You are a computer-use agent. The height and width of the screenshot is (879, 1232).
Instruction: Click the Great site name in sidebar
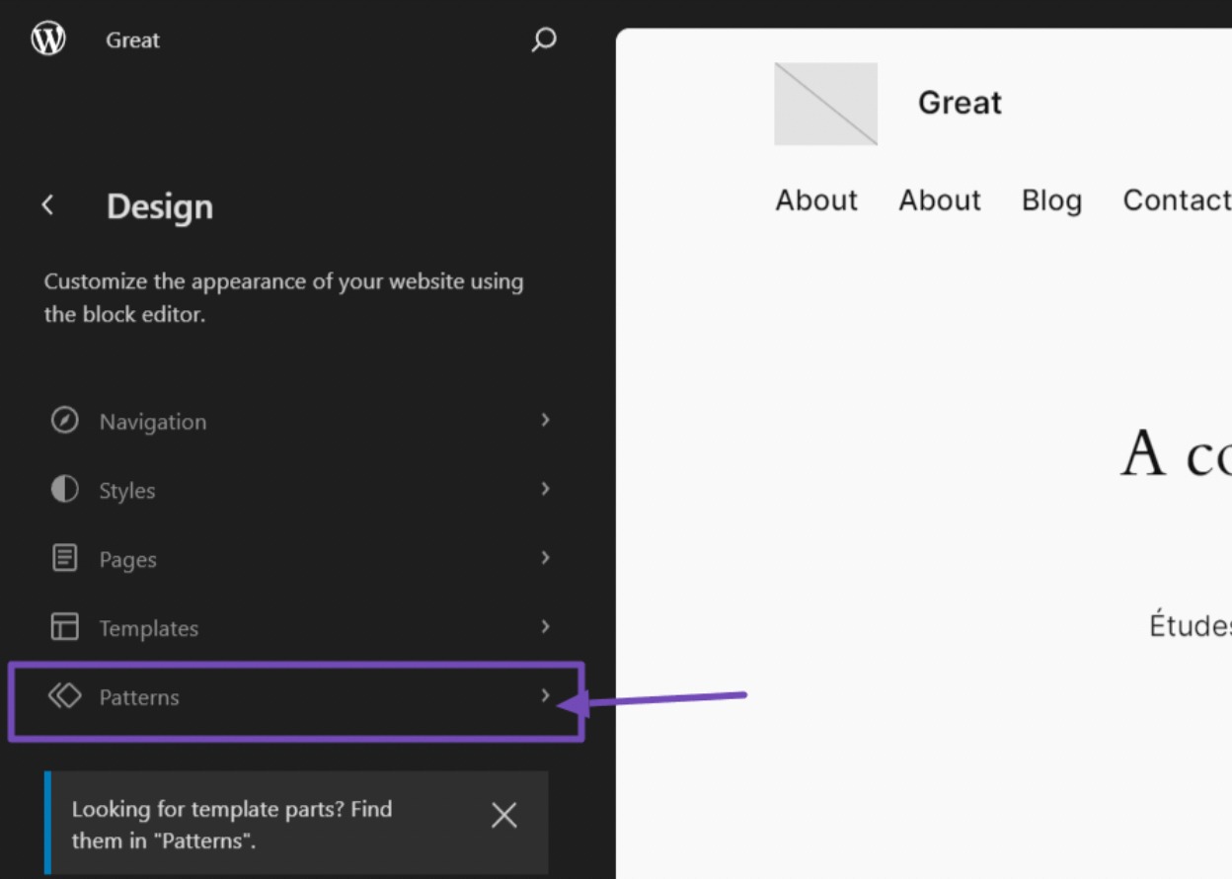pyautogui.click(x=132, y=40)
